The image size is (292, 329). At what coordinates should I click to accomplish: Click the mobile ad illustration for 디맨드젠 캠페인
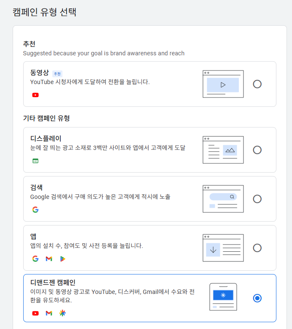223,297
